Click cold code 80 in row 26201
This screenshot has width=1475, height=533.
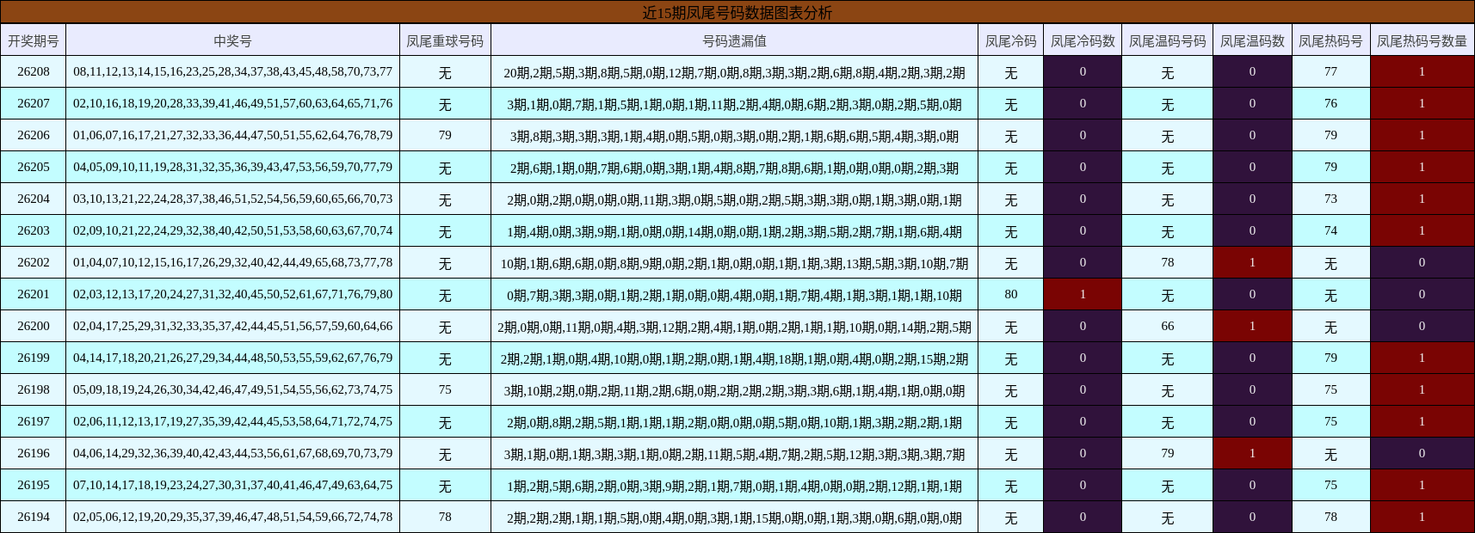(x=1010, y=295)
